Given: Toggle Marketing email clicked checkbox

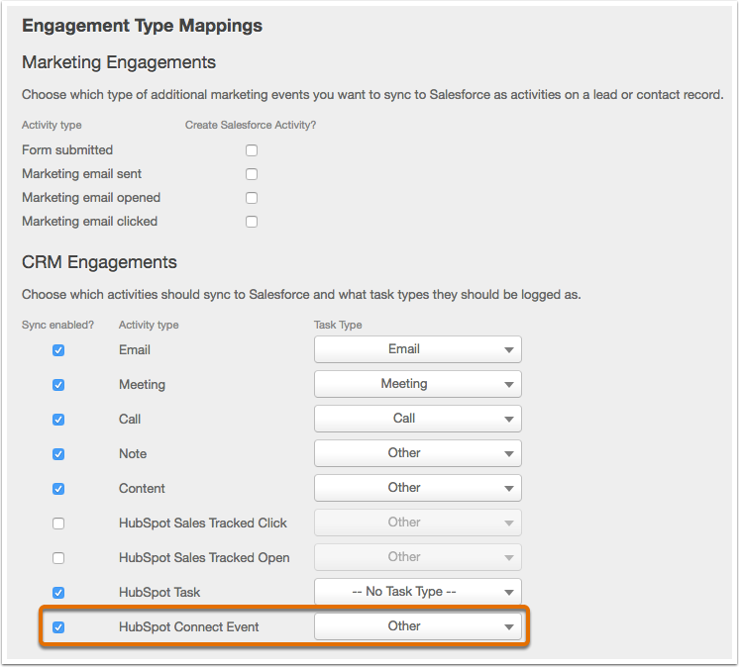Looking at the screenshot, I should (252, 222).
